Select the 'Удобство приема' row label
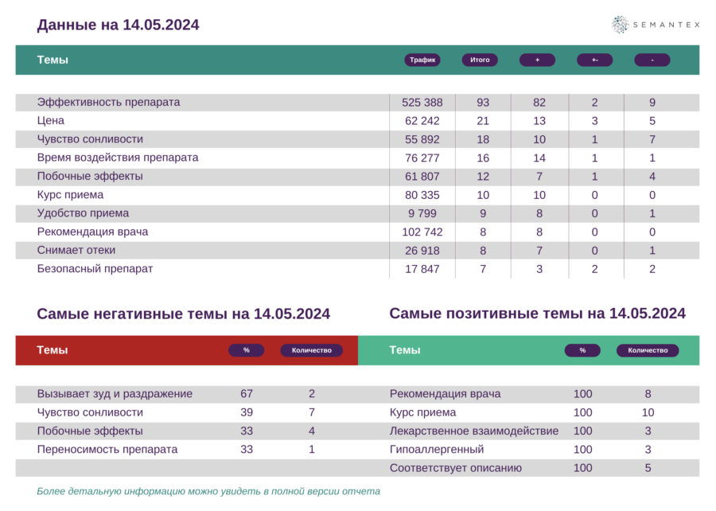 (x=83, y=213)
